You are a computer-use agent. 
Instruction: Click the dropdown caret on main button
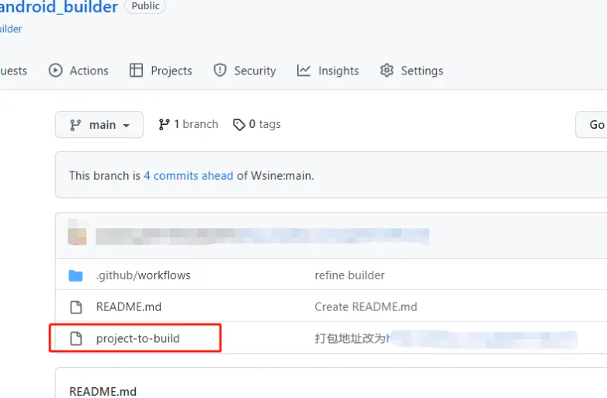click(x=126, y=126)
